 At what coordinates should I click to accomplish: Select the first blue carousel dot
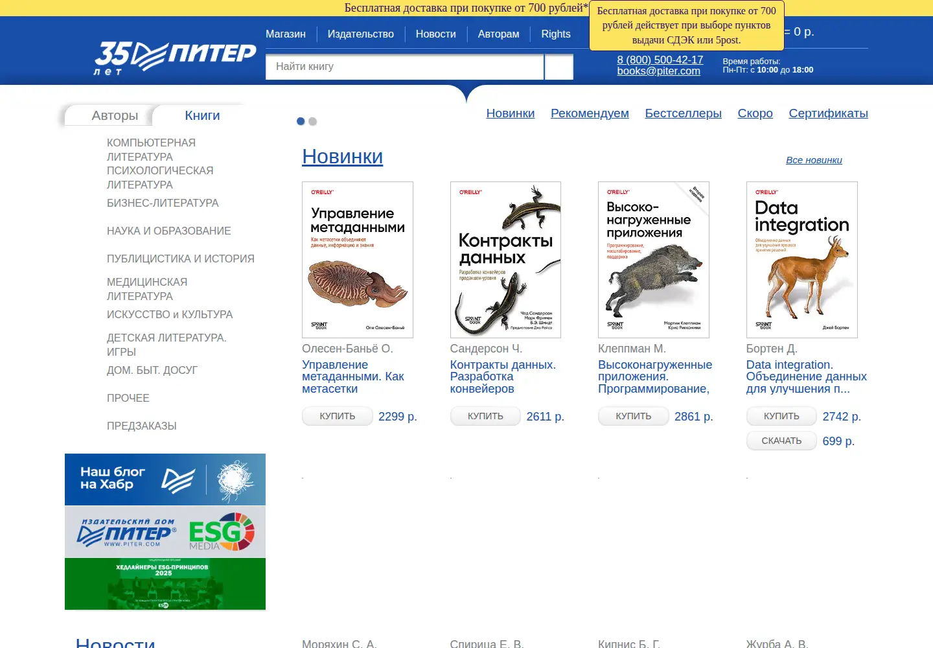point(301,121)
